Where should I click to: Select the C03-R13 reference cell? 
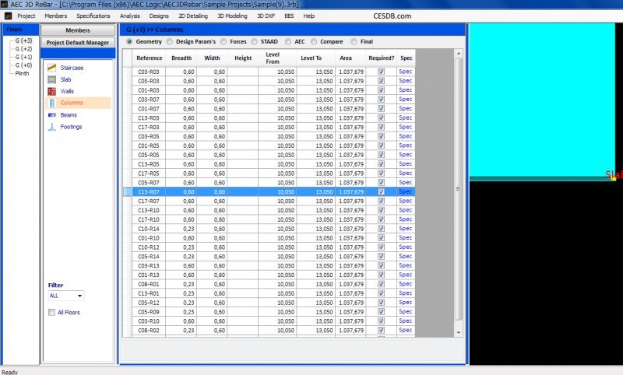point(149,265)
